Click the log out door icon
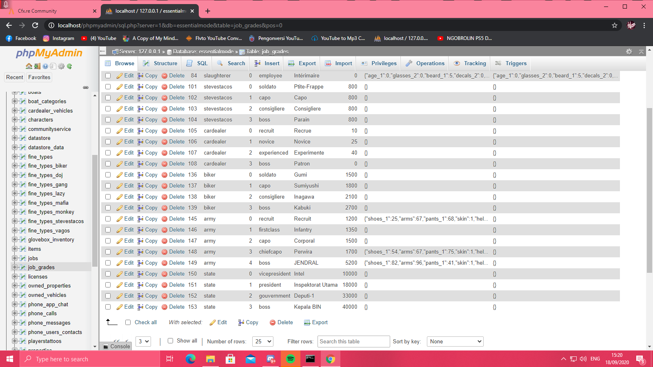 pyautogui.click(x=37, y=66)
